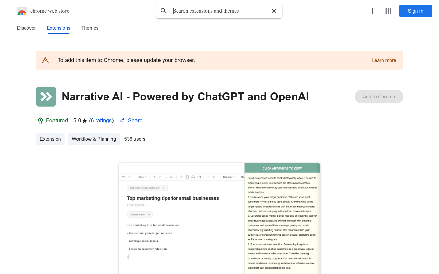
Task: Open the Learn more link
Action: click(384, 60)
